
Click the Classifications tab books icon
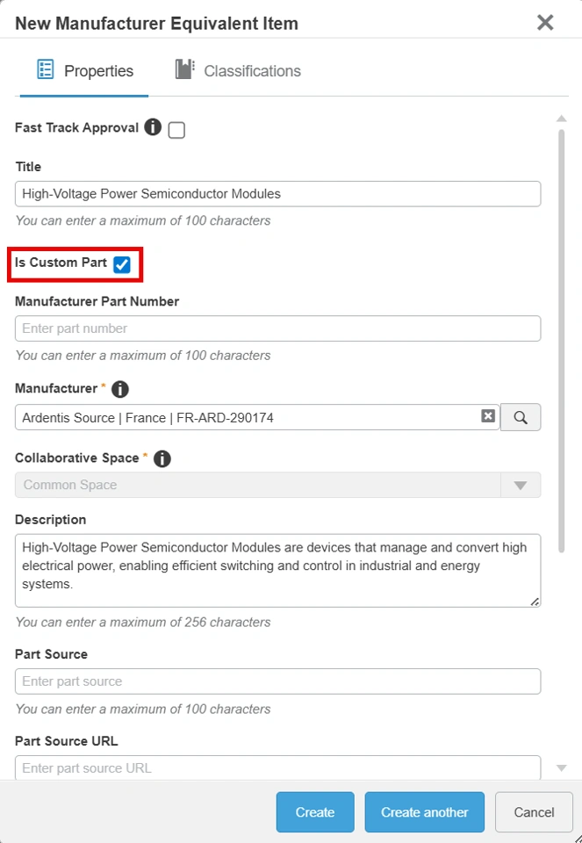[184, 70]
